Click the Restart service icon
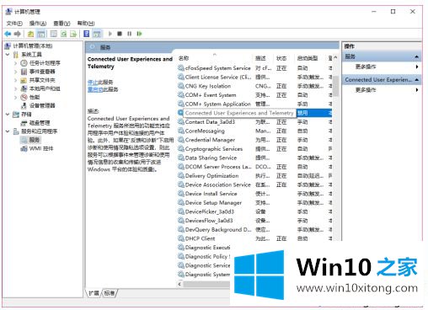This screenshot has width=428, height=310. pyautogui.click(x=139, y=34)
